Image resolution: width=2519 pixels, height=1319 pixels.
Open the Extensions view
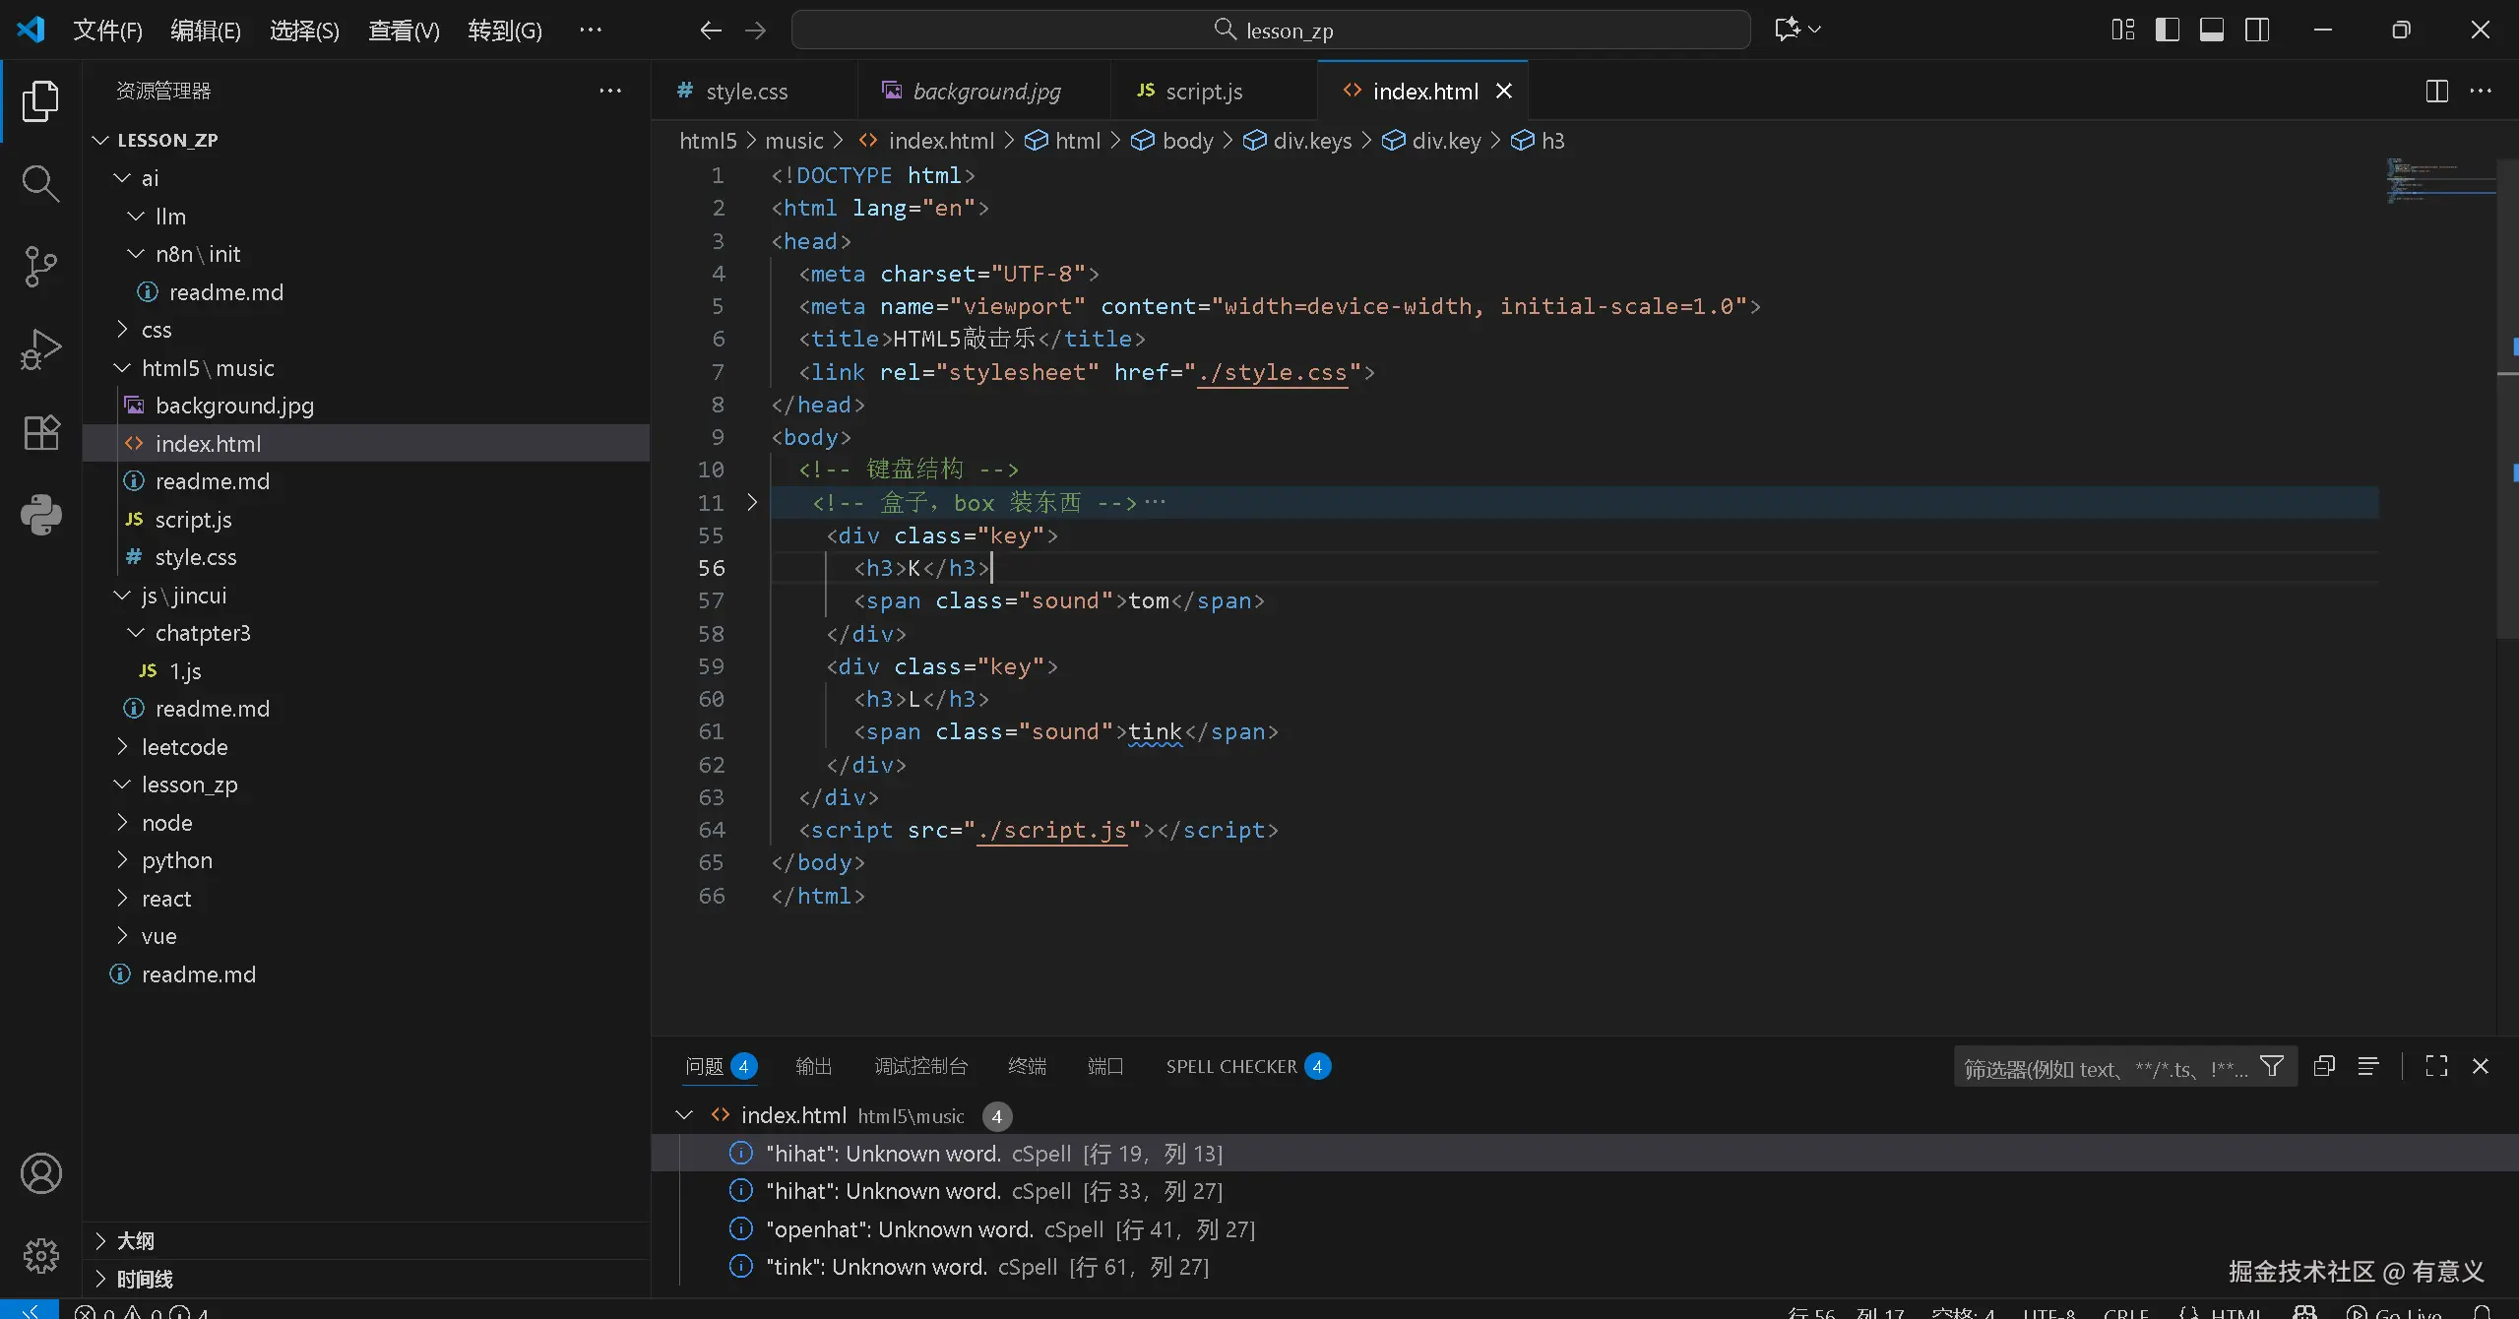click(x=40, y=431)
